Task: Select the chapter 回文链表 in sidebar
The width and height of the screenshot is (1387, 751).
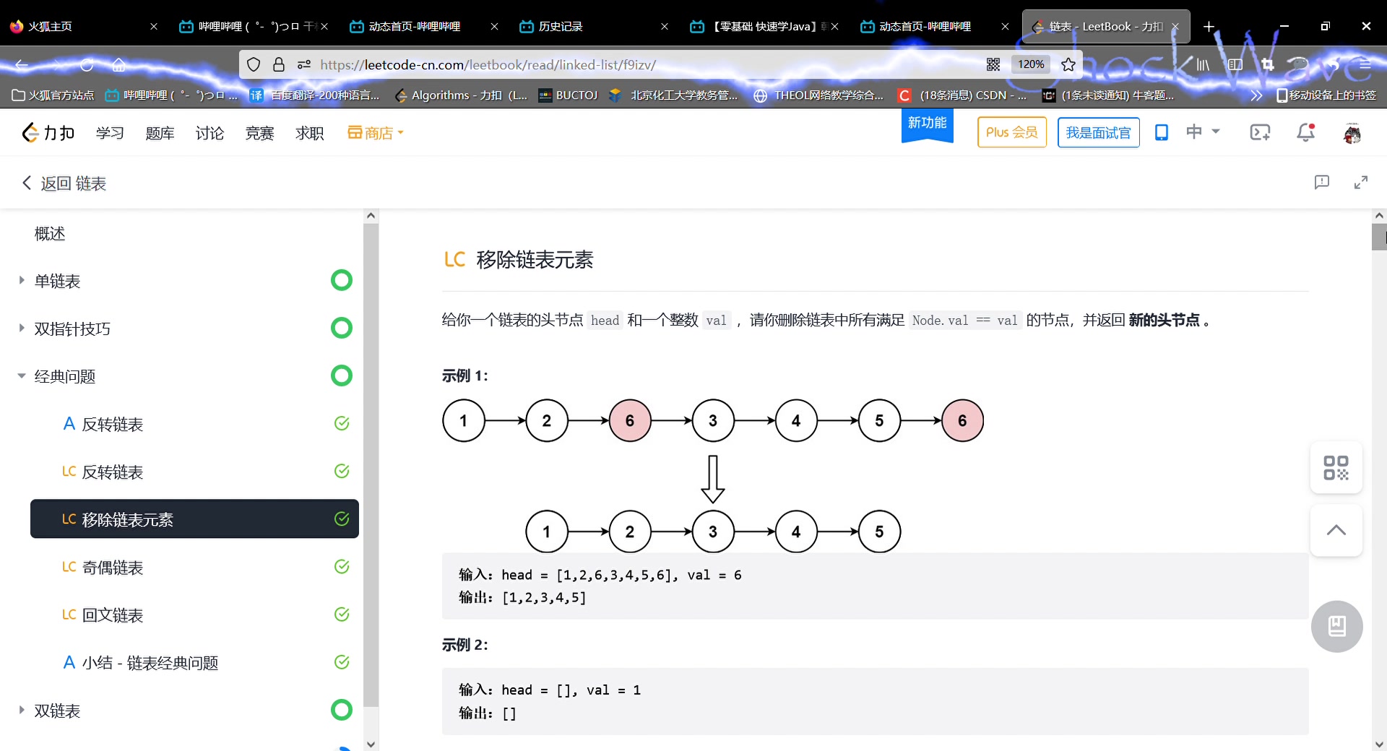Action: coord(113,615)
